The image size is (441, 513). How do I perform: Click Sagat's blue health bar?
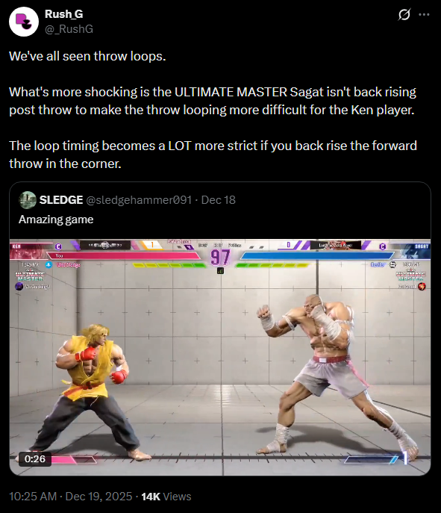[317, 256]
